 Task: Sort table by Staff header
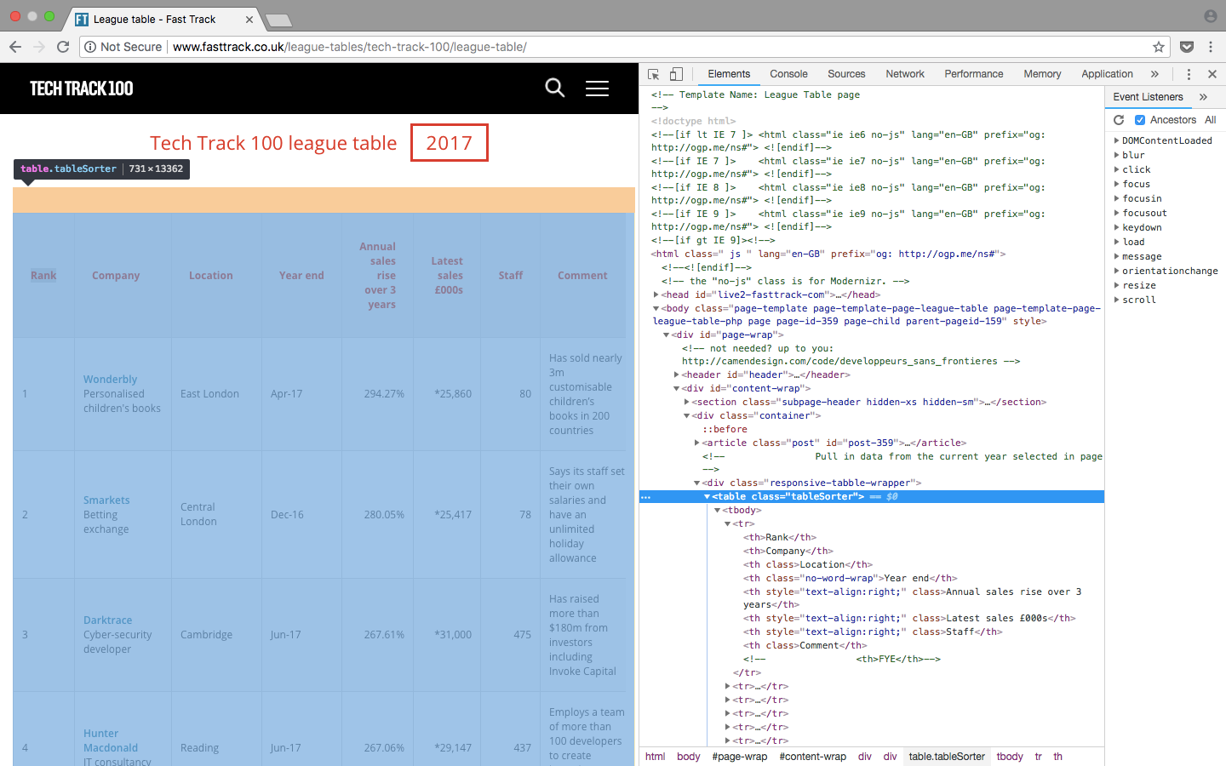pyautogui.click(x=511, y=276)
